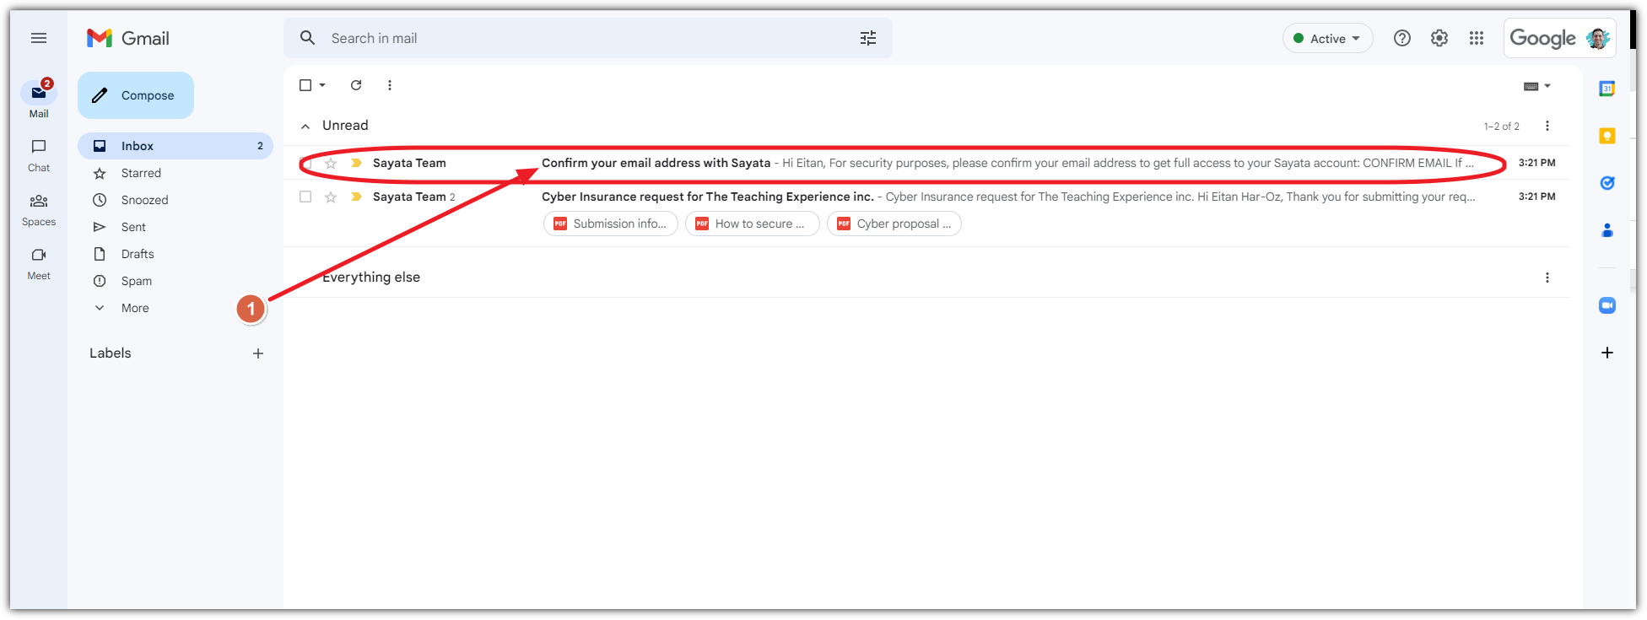The width and height of the screenshot is (1647, 620).
Task: Click the Labels heading
Action: tap(111, 353)
